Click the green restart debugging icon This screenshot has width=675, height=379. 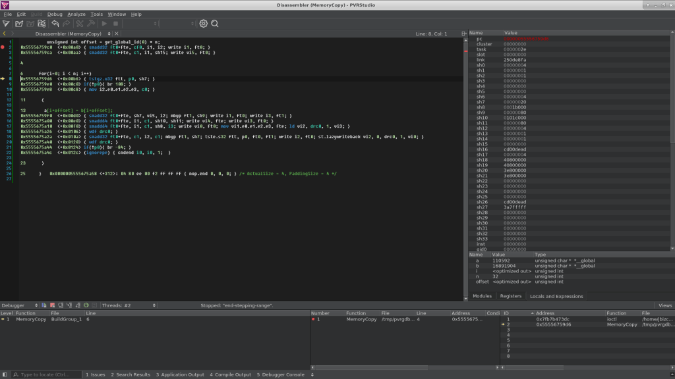pos(86,305)
